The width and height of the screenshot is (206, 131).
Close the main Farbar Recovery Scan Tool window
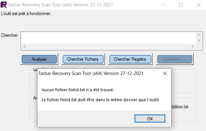pyautogui.click(x=198, y=5)
